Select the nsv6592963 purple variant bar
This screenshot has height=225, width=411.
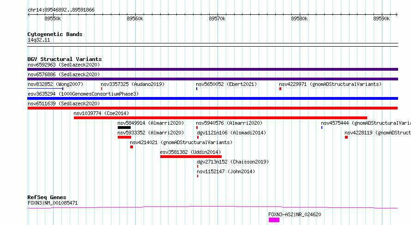[212, 69]
